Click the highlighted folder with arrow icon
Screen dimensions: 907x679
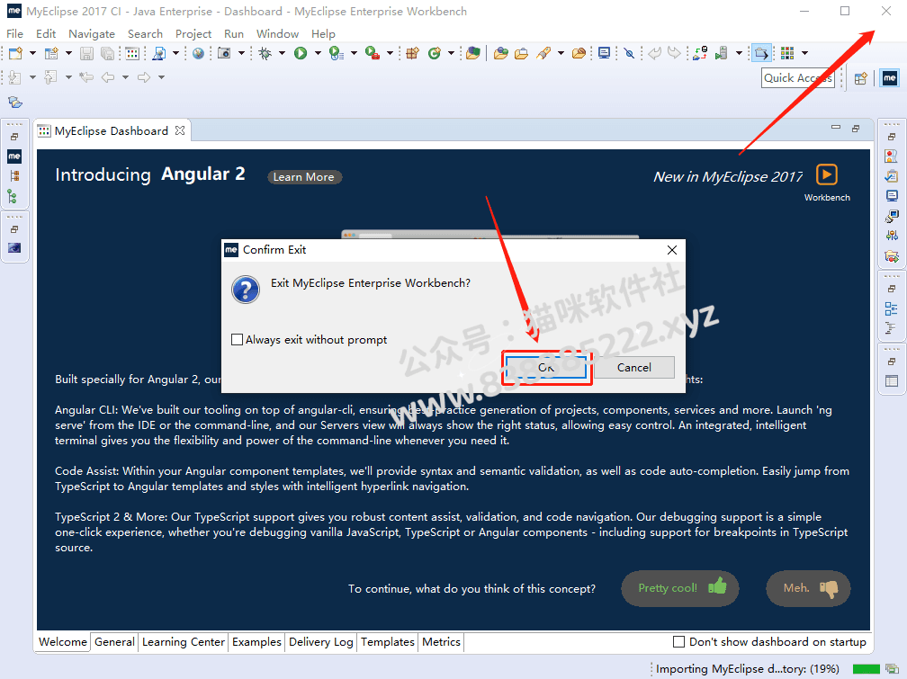point(761,54)
